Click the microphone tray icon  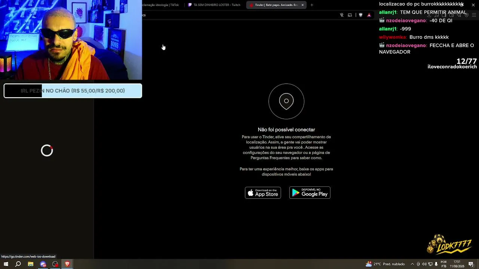[x=436, y=264]
